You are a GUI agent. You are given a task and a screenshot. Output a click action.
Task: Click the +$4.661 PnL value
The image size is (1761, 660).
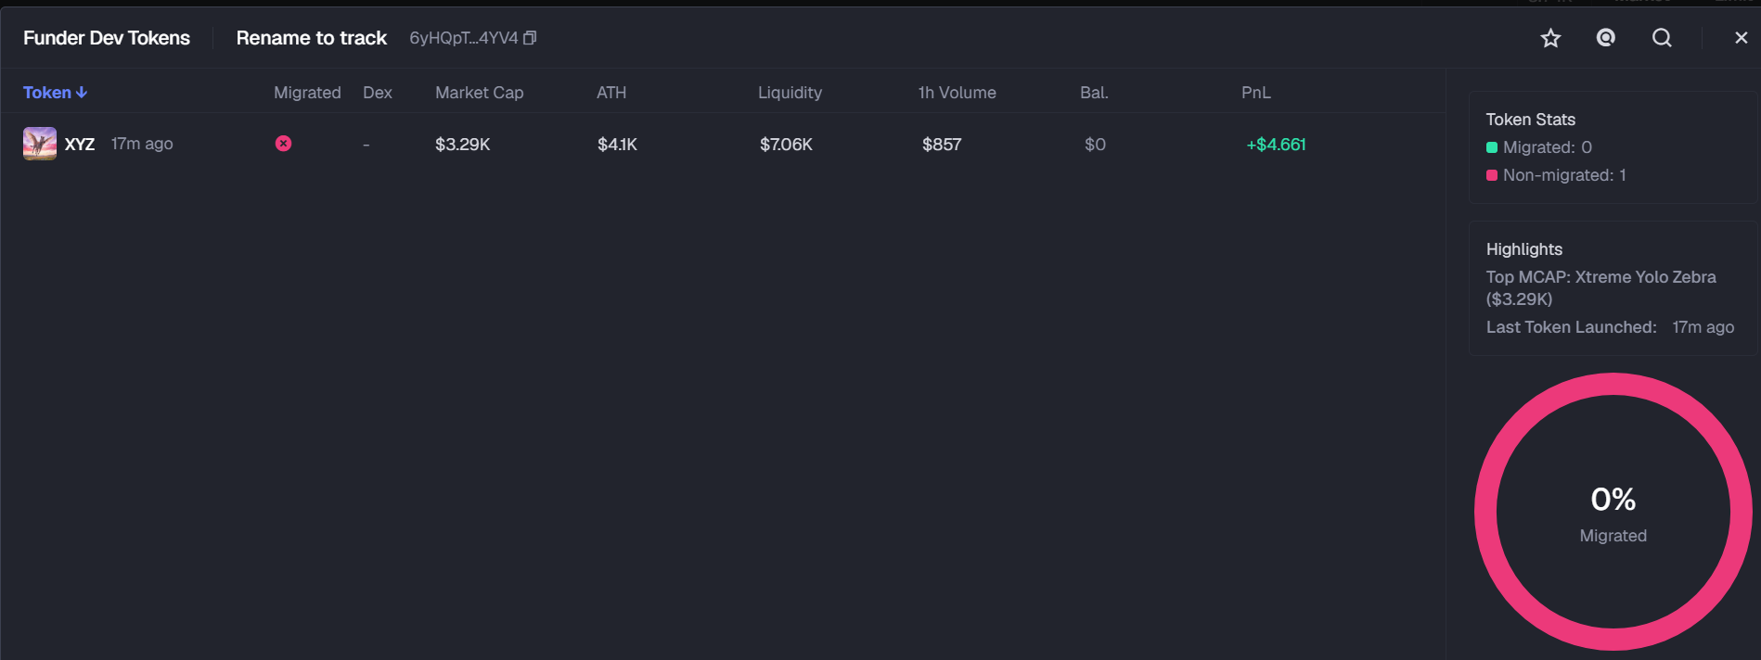pyautogui.click(x=1276, y=145)
